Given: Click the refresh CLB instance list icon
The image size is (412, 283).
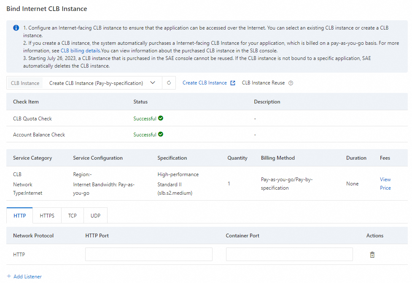Looking at the screenshot, I should (169, 83).
